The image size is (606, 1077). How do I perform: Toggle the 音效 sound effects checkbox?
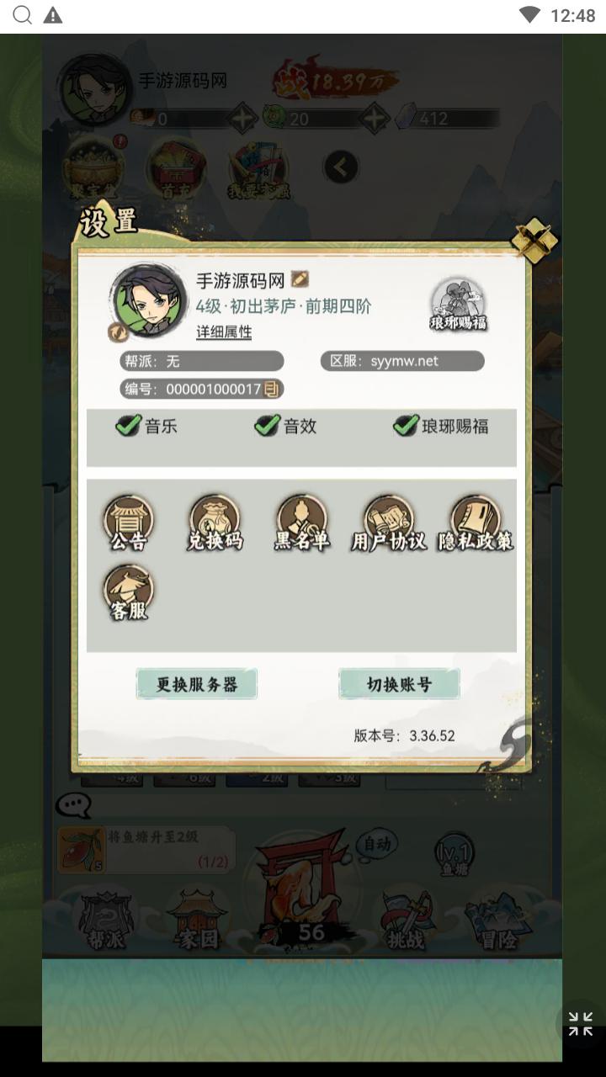[x=267, y=426]
